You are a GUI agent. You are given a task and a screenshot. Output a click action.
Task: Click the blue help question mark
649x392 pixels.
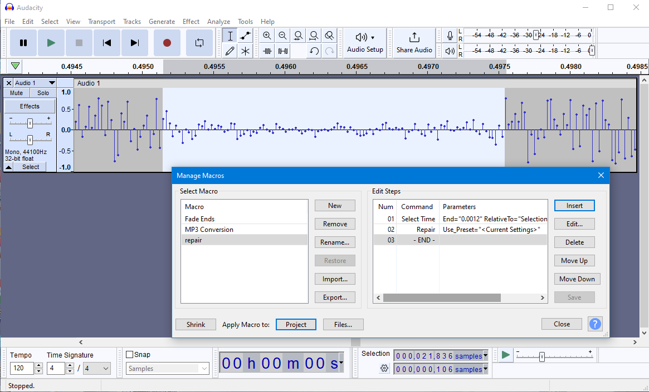coord(595,324)
